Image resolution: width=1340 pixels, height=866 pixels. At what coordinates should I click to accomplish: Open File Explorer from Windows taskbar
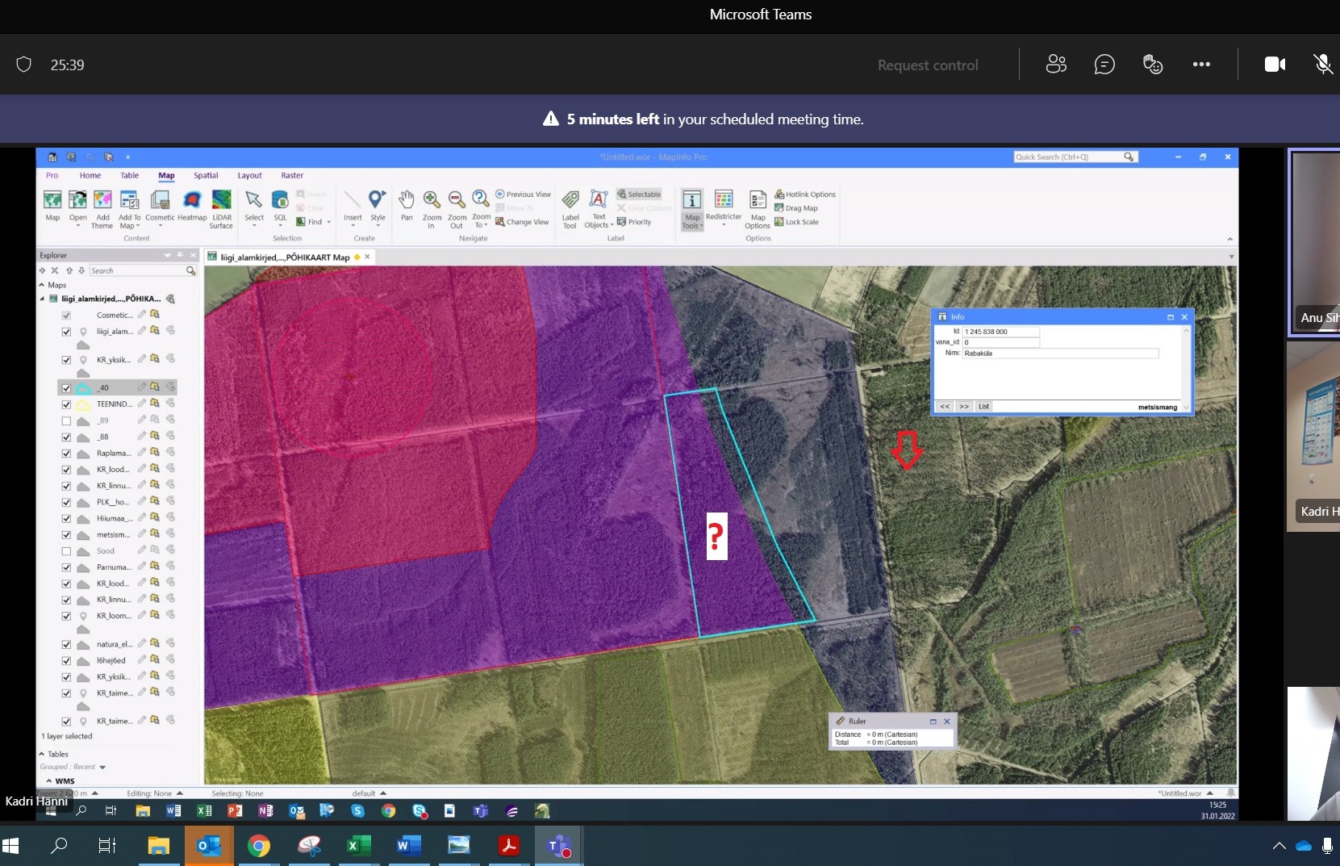pos(159,846)
